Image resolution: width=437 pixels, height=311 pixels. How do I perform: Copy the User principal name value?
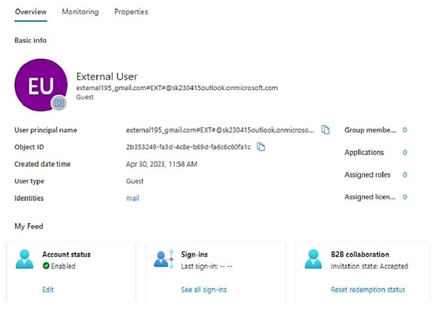click(325, 130)
